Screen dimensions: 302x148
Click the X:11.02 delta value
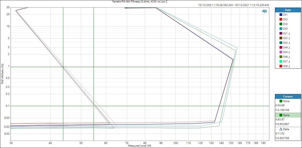(x=280, y=134)
